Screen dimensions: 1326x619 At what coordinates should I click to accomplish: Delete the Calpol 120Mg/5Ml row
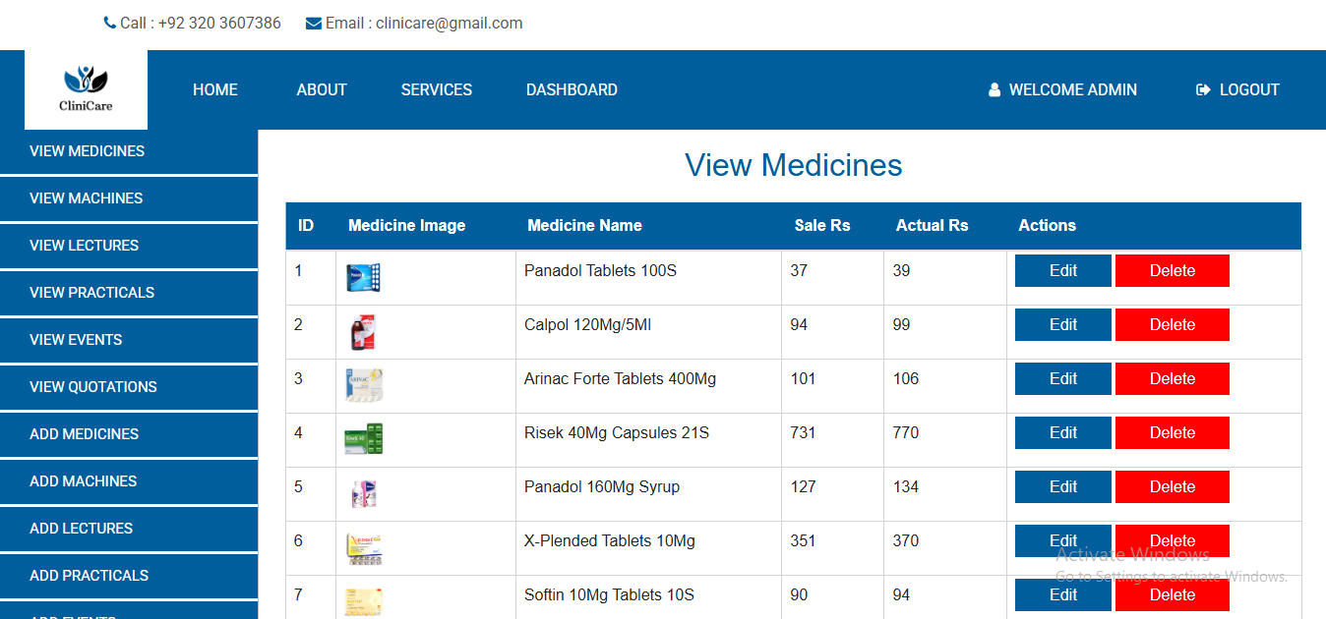coord(1173,325)
